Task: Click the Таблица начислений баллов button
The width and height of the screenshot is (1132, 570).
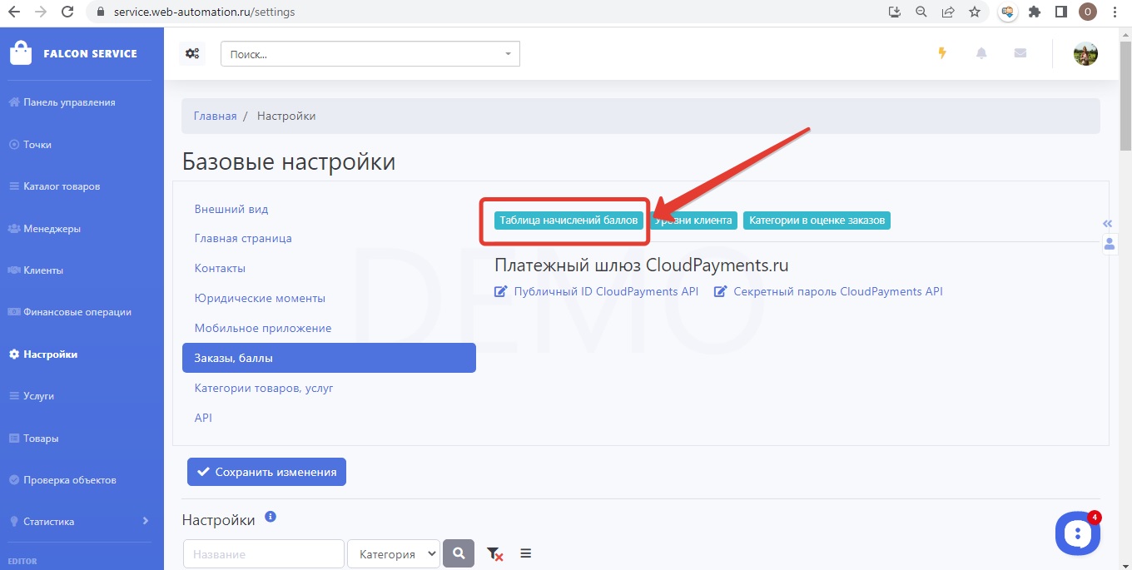Action: pyautogui.click(x=568, y=221)
